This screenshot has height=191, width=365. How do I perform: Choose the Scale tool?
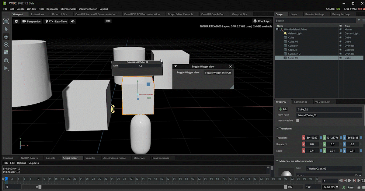(x=6, y=52)
